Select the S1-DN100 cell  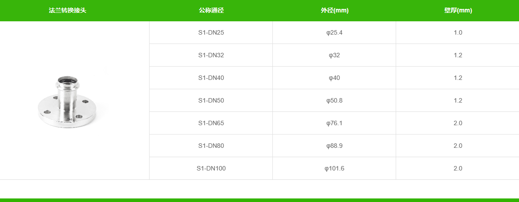211,169
